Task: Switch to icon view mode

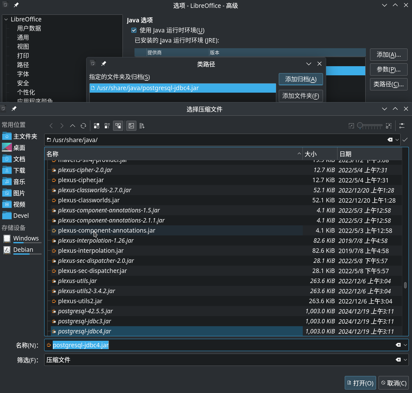Action: (97, 126)
